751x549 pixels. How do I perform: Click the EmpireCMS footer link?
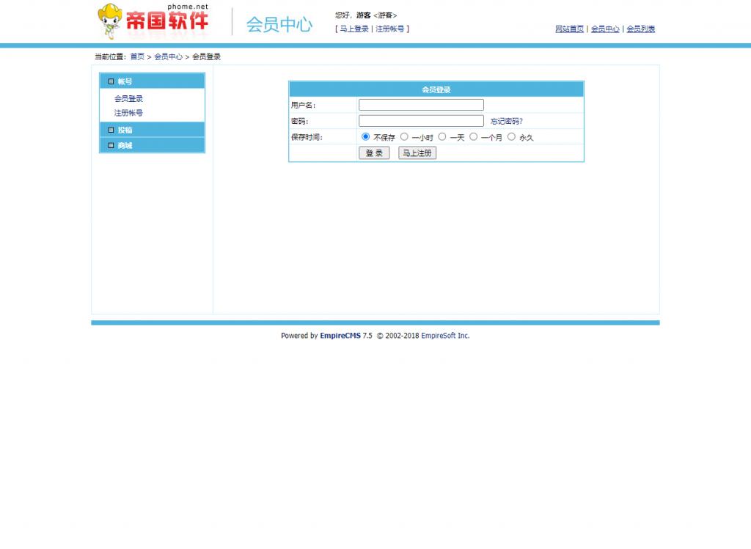pos(340,335)
